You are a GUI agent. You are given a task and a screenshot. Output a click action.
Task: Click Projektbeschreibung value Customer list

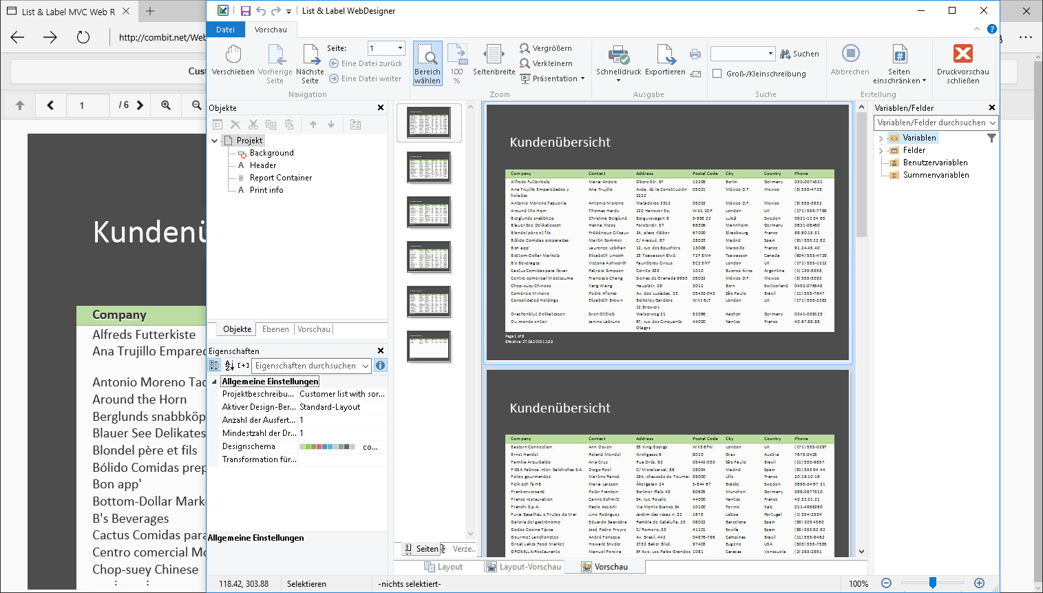342,394
